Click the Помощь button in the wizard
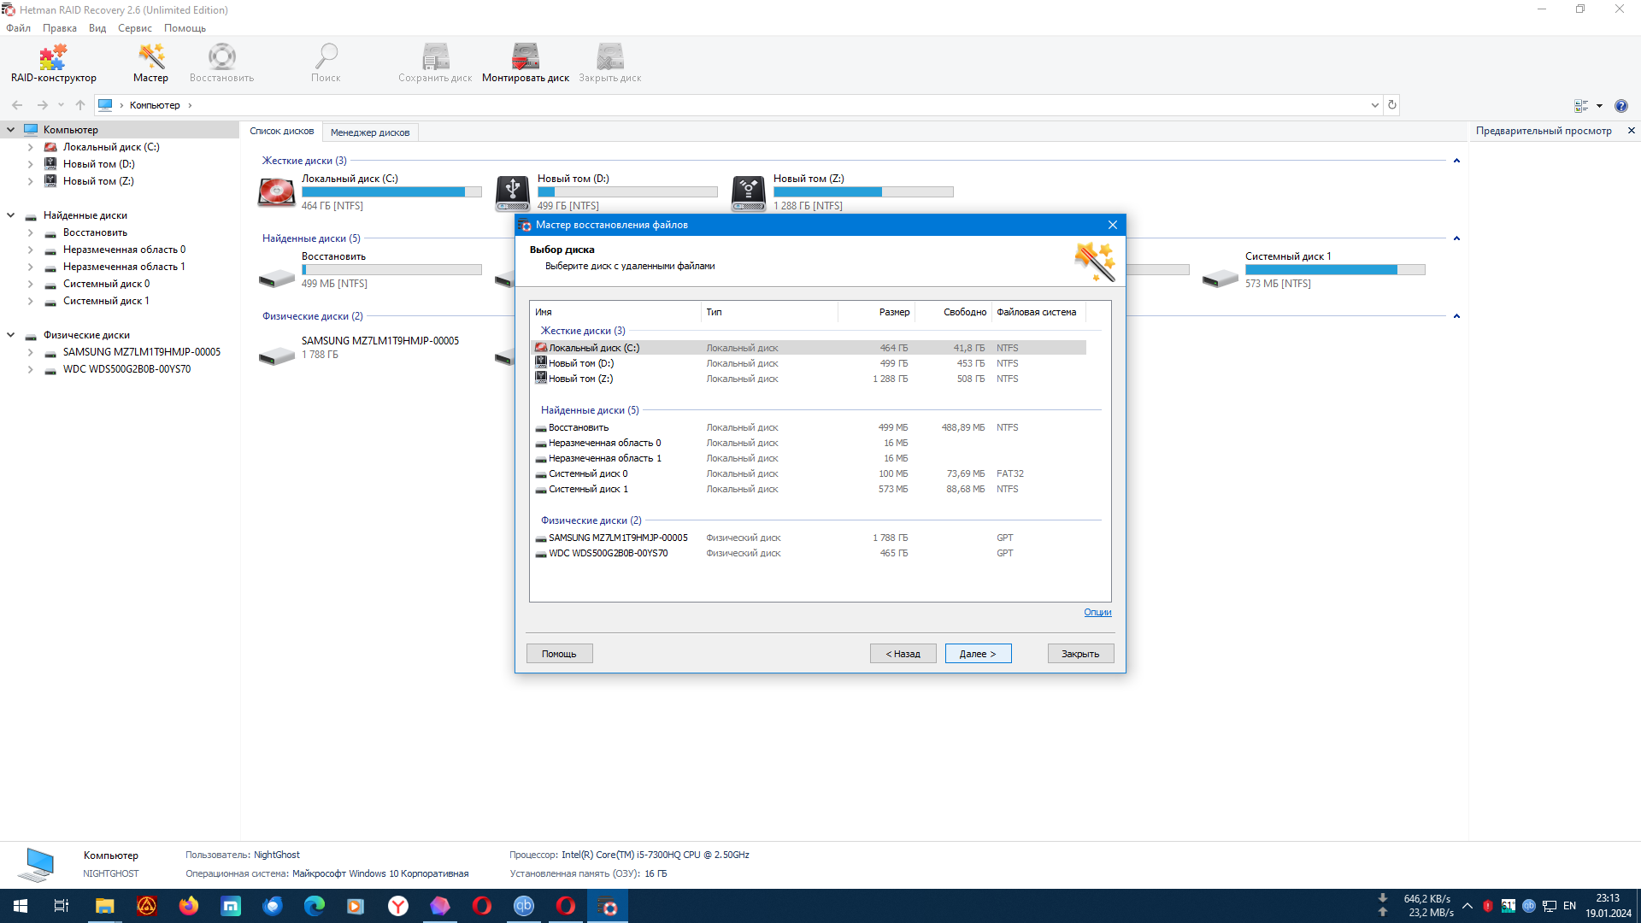The height and width of the screenshot is (923, 1641). click(x=559, y=654)
